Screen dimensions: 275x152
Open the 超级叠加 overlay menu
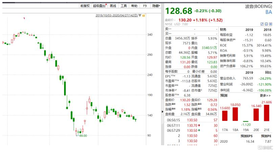point(100,6)
